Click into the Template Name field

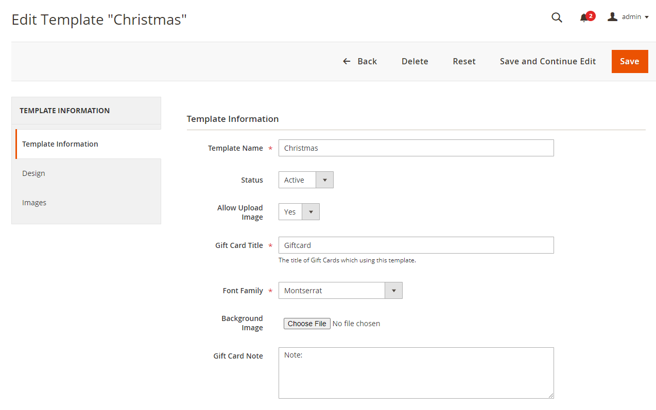tap(416, 148)
